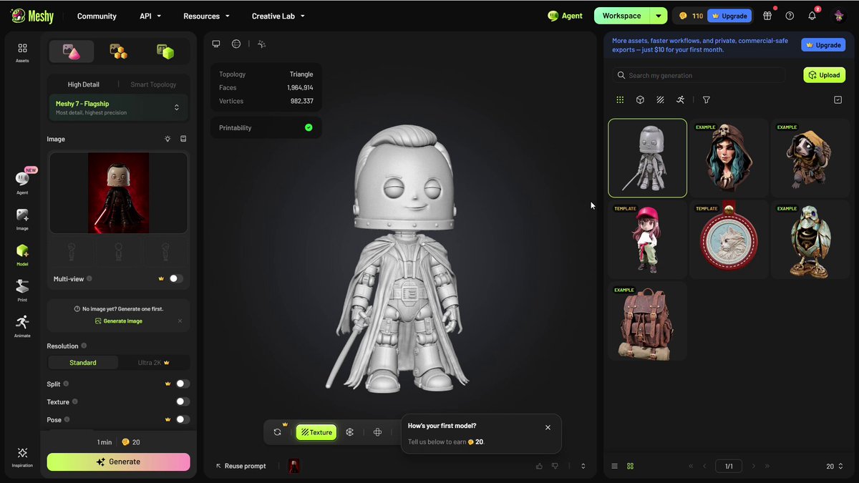Select the 3D model cube filter
Image resolution: width=859 pixels, height=483 pixels.
click(640, 100)
